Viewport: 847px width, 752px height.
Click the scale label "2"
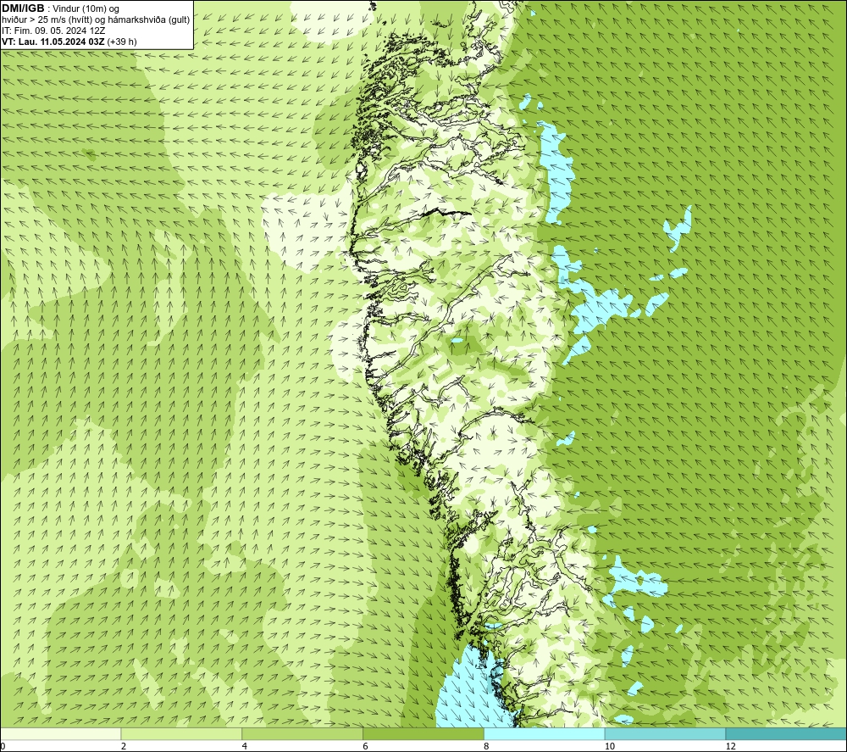(124, 746)
